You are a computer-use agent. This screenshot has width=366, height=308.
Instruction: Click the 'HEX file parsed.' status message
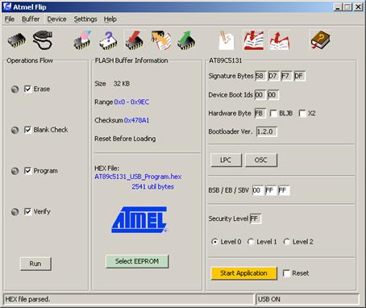tap(27, 299)
